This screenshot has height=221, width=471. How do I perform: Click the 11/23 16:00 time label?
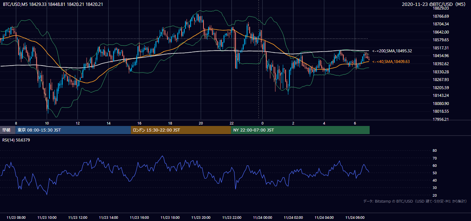[139, 218]
